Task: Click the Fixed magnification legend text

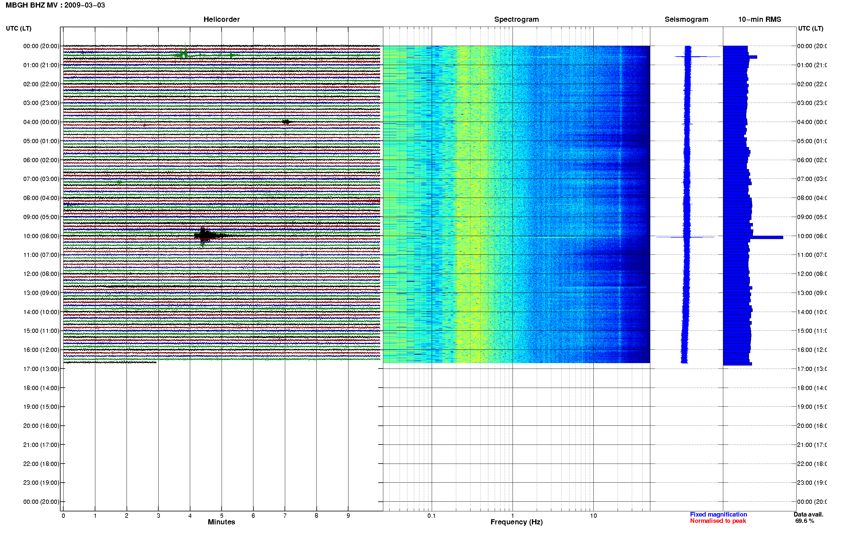Action: point(718,514)
